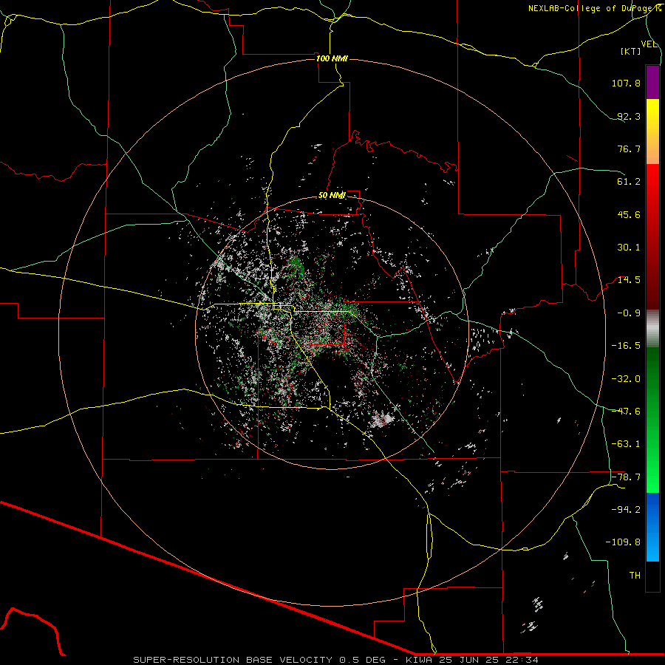Select the 14.5 legend value

tap(629, 280)
